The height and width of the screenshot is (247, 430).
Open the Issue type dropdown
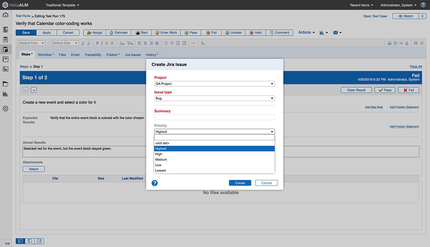[x=215, y=98]
